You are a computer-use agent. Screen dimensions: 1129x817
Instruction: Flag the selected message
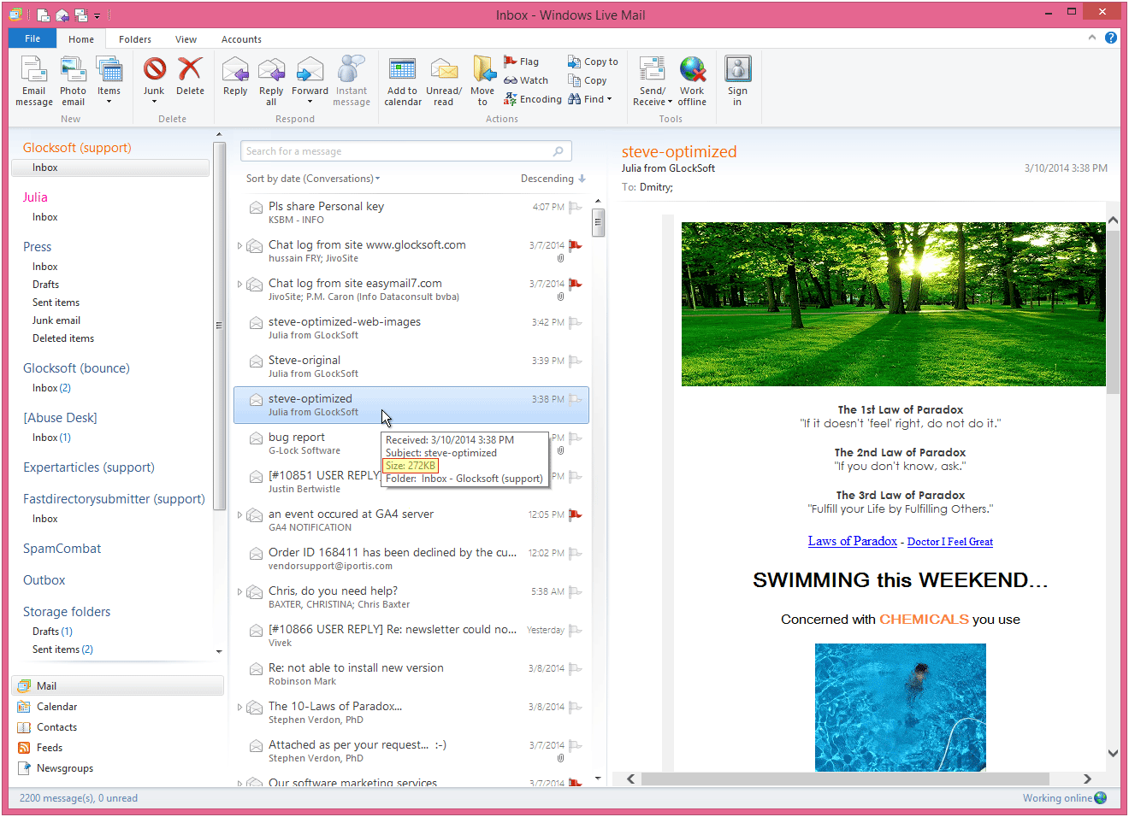[x=522, y=62]
